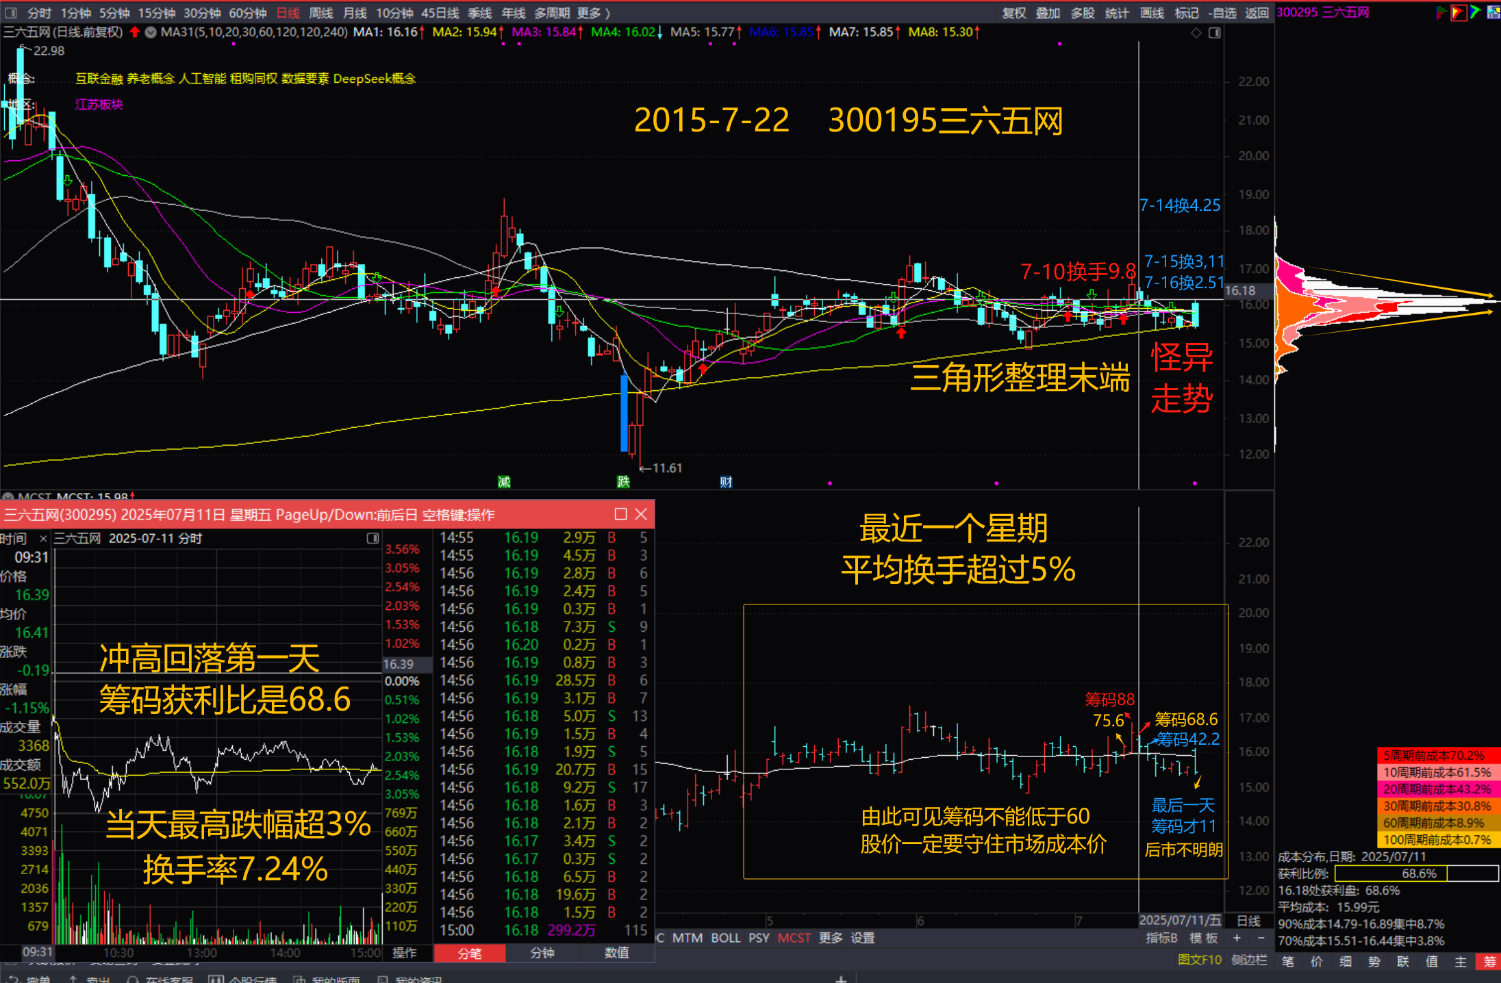Viewport: 1501px width, 983px height.
Task: Switch to the 数值 tab in popup
Action: (616, 953)
